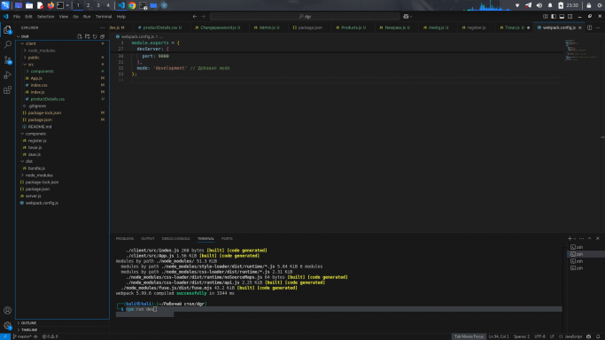Open the Explorer view in activity bar
The width and height of the screenshot is (605, 340).
click(7, 30)
